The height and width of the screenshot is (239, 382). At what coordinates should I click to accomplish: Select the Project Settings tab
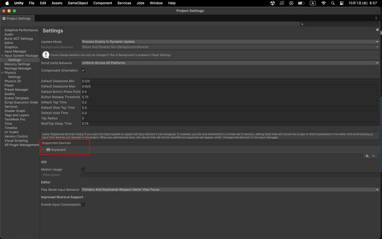pos(18,18)
